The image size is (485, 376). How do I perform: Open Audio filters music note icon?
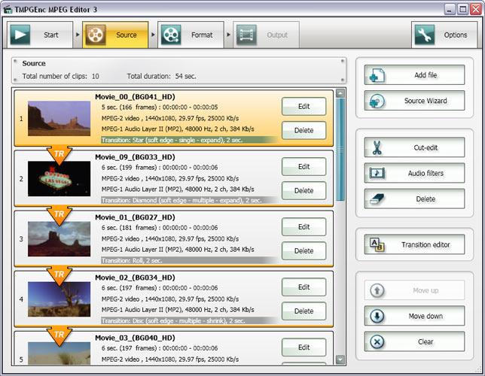377,174
